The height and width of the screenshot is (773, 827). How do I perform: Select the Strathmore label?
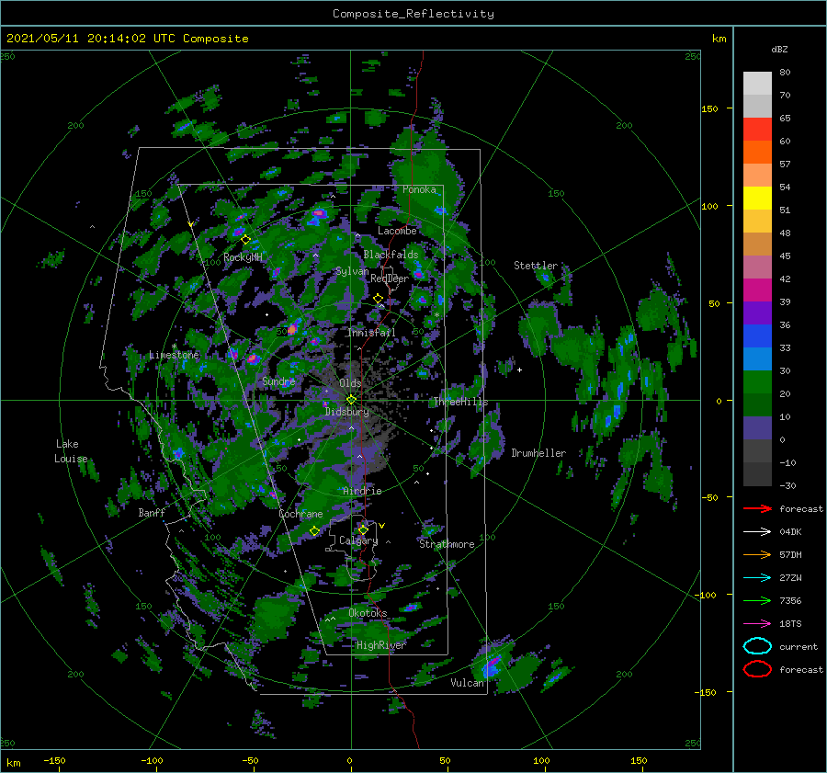(447, 544)
